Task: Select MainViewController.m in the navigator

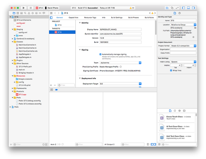Action: [28, 48]
